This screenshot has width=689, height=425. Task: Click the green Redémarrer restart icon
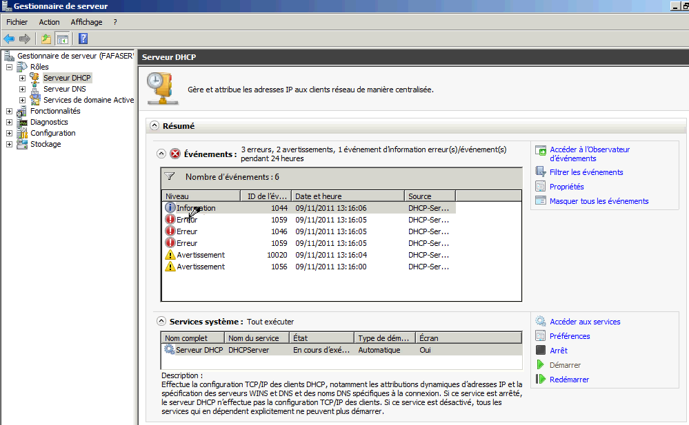(x=541, y=379)
